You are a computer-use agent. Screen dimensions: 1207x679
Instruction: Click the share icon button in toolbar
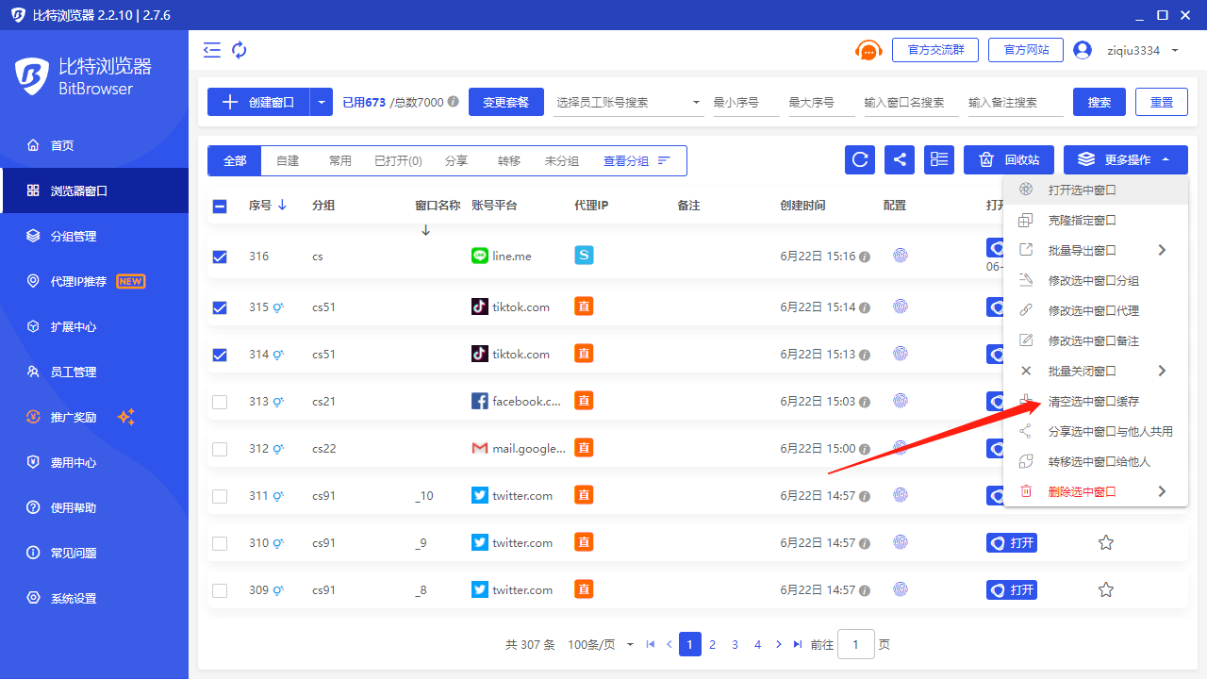[x=900, y=160]
